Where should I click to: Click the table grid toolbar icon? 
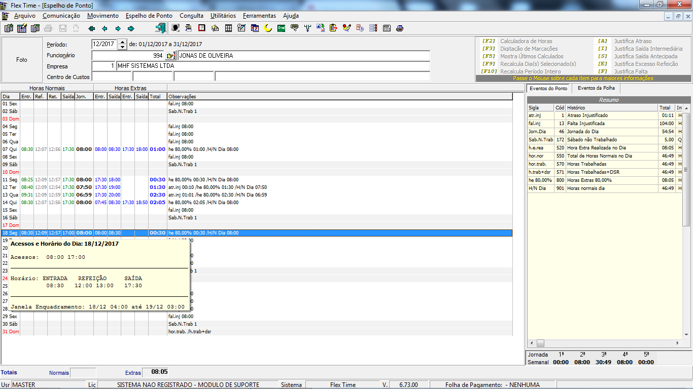click(228, 28)
